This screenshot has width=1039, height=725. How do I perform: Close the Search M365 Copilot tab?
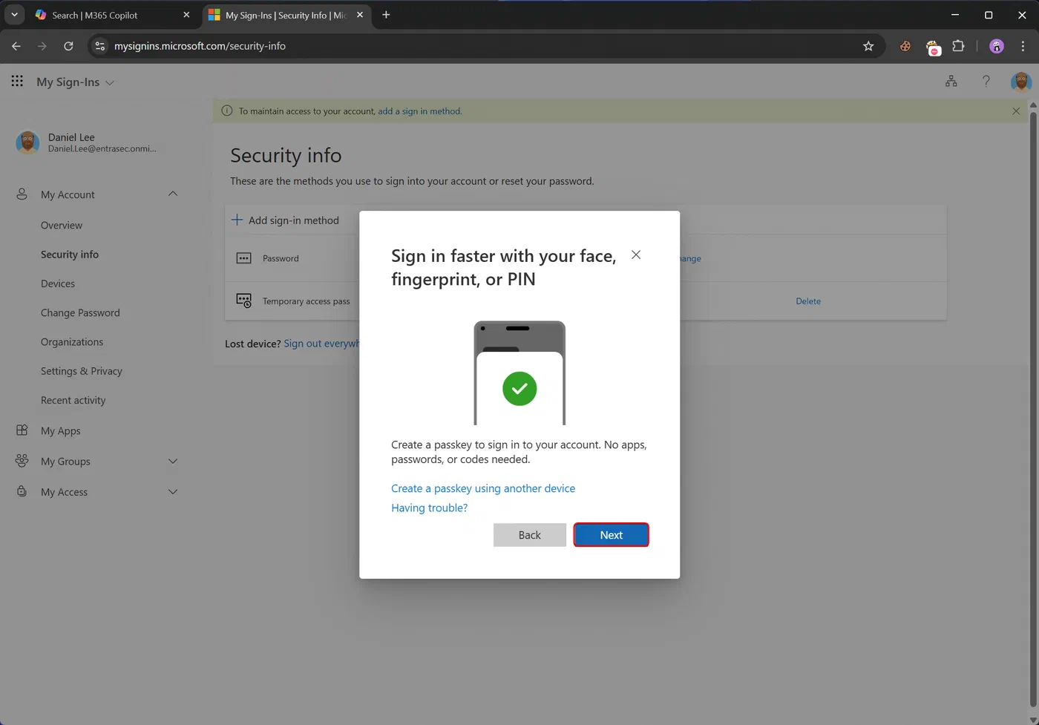(186, 15)
